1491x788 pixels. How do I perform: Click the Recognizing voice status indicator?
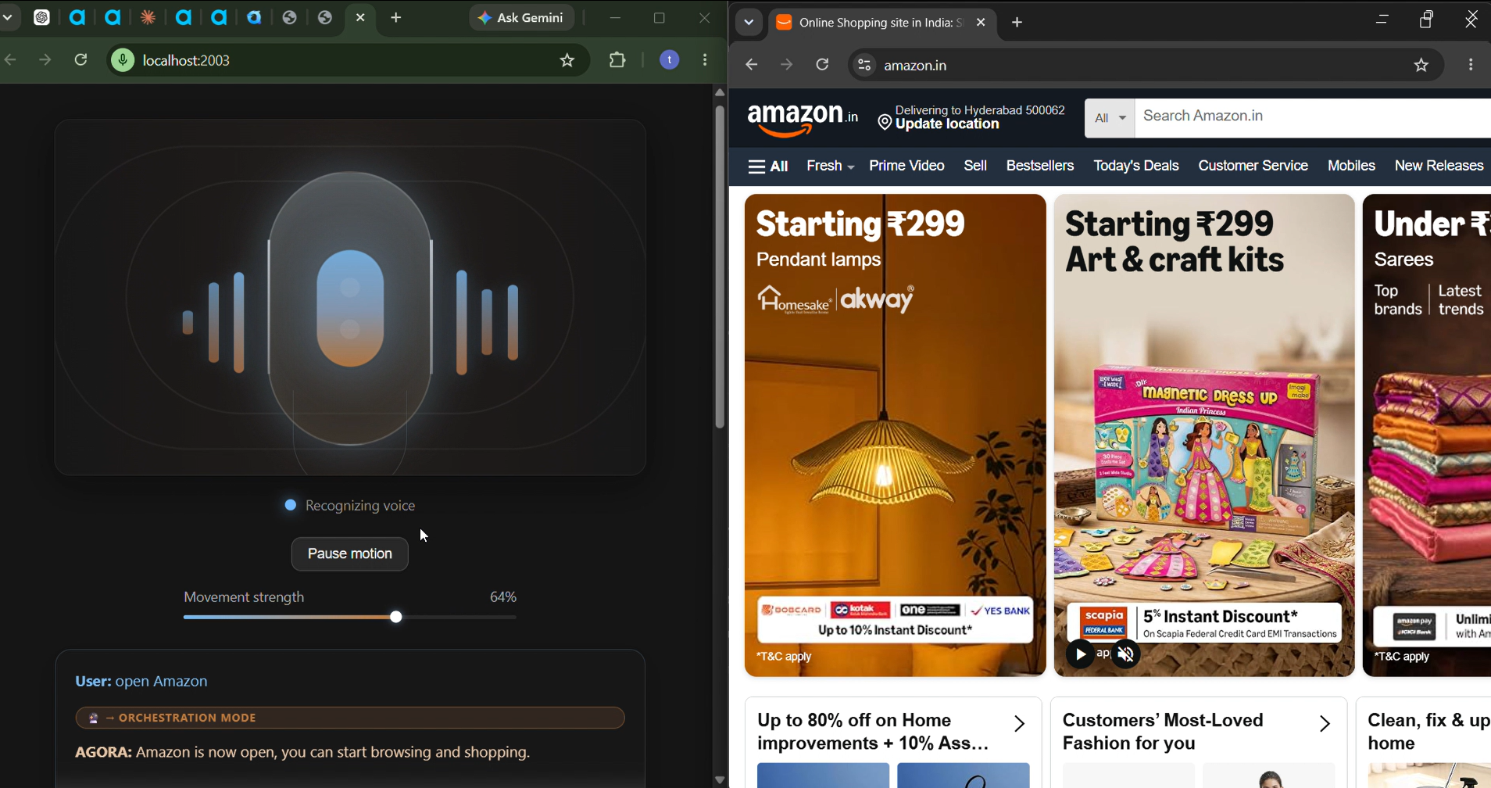(350, 506)
